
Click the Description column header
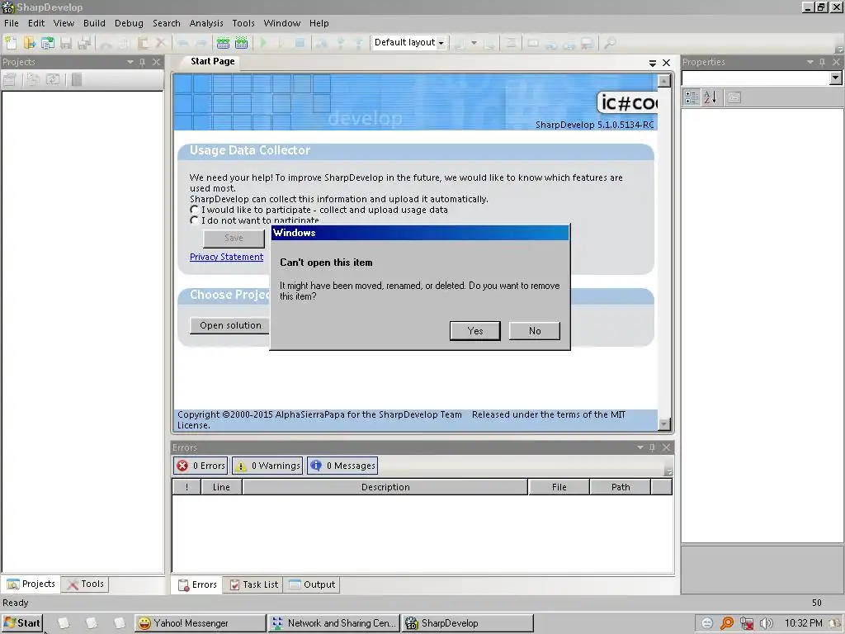tap(385, 487)
